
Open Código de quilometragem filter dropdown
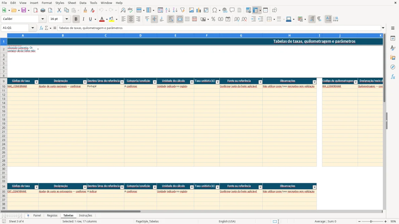(x=356, y=82)
